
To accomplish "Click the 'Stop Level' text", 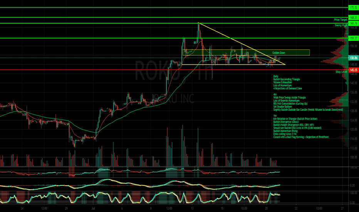I will 341,72.
